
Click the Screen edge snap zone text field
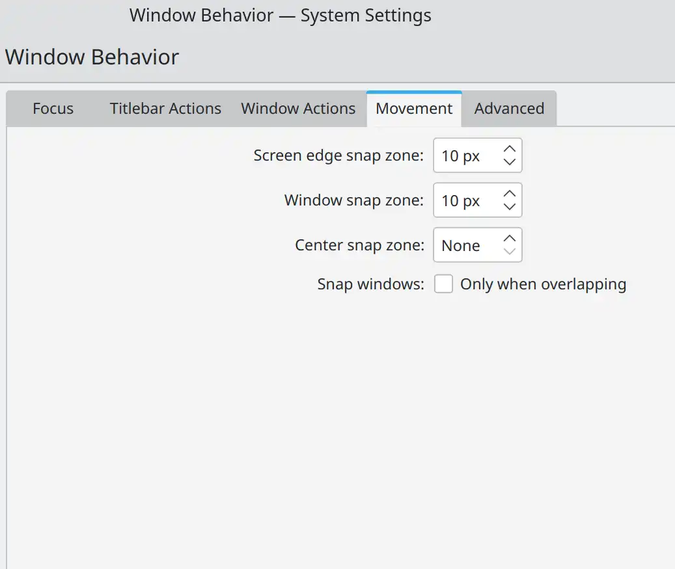(x=465, y=155)
